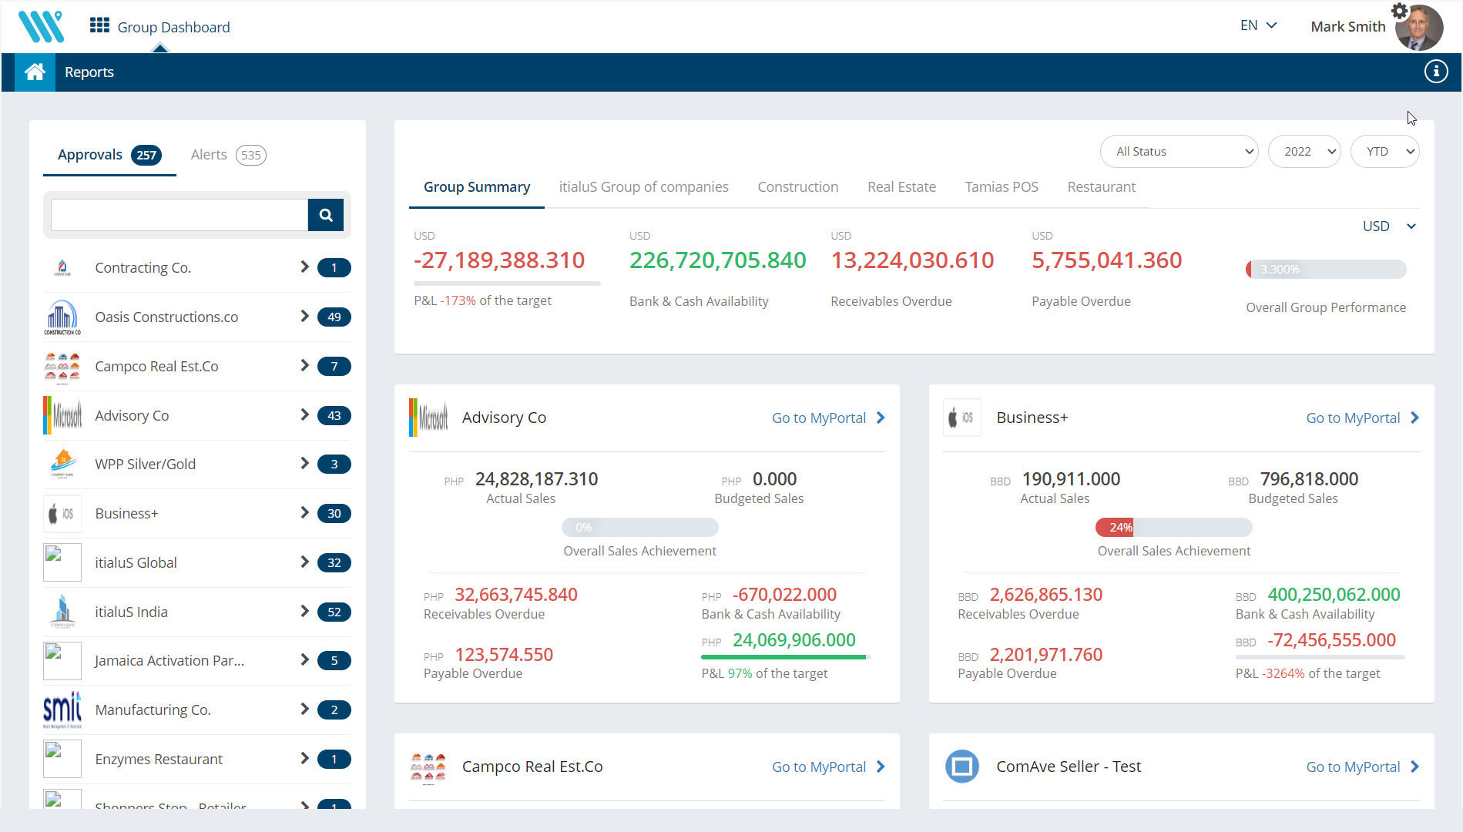Click the Overall Group Performance progress bar
The image size is (1463, 832).
click(1325, 270)
